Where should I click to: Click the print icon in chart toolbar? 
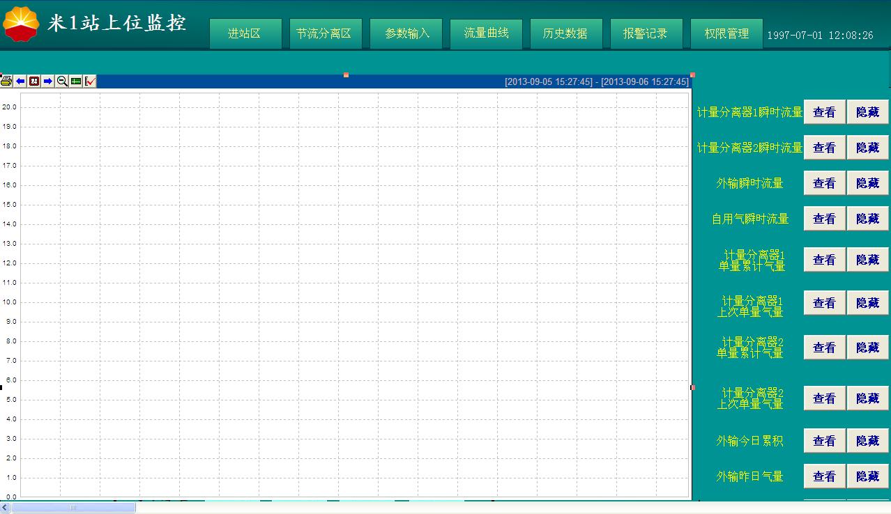click(x=6, y=81)
